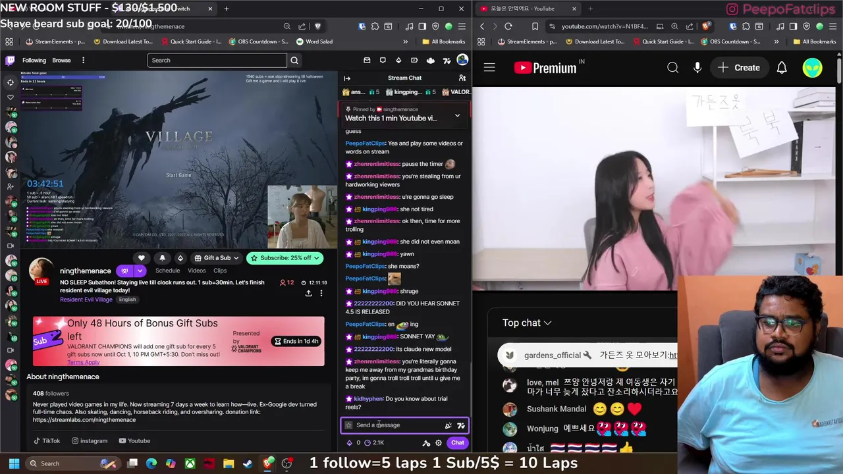Select the Following tab on Twitch
This screenshot has width=843, height=474.
(34, 60)
